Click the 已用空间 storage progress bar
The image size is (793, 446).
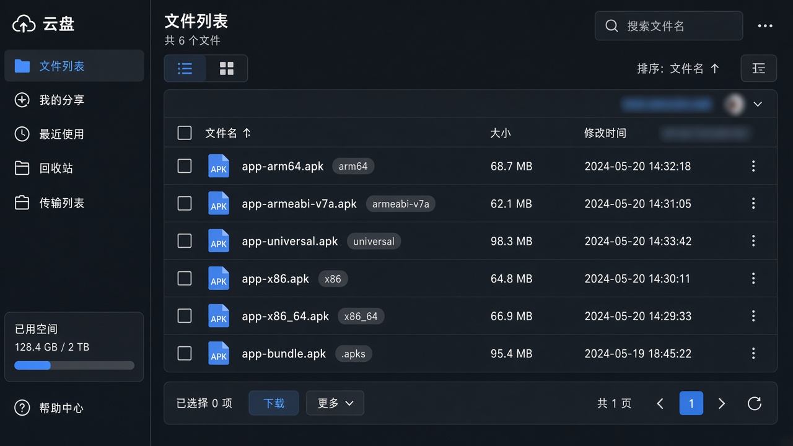click(74, 365)
